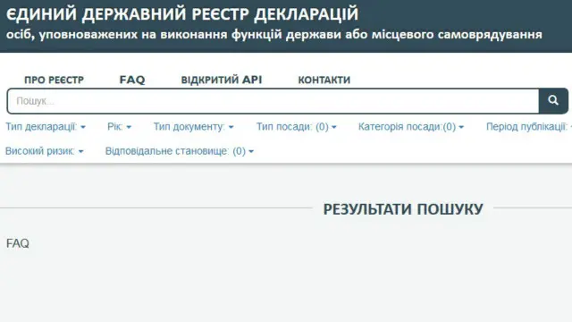Click the subtitle about осіб, уповноважених на виконання
The height and width of the screenshot is (322, 572).
[x=274, y=35]
